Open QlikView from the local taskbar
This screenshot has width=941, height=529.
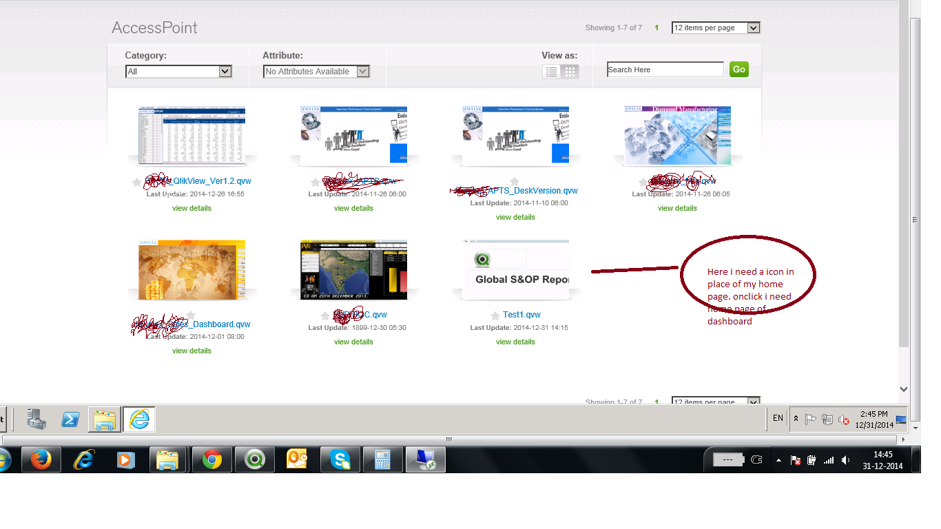[x=255, y=459]
